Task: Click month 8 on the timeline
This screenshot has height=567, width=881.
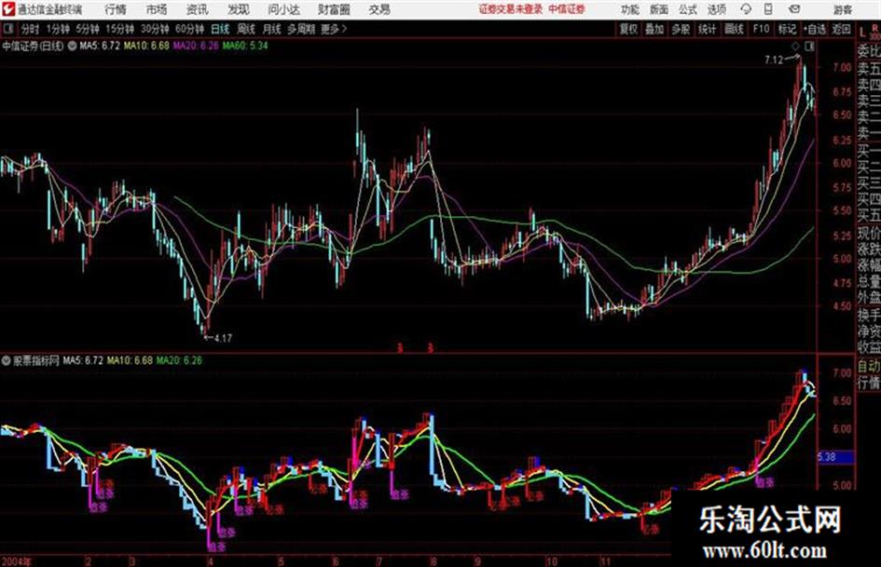Action: pos(434,561)
